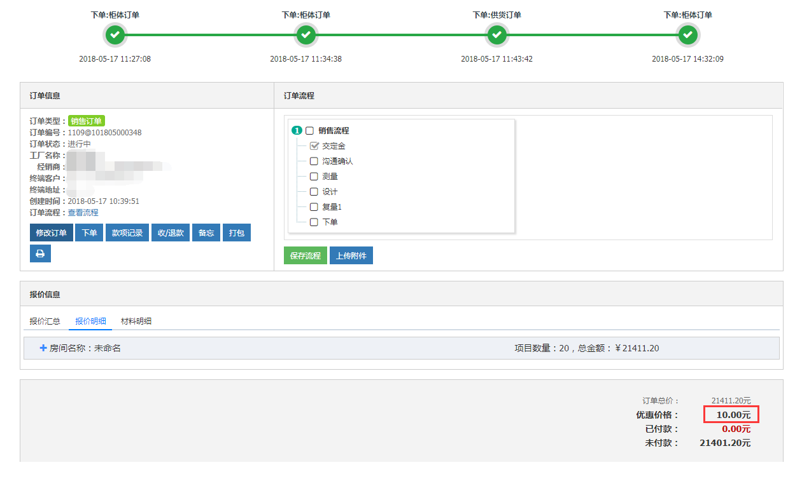Toggle the 复量1 checkbox
The width and height of the screenshot is (788, 479).
[314, 207]
